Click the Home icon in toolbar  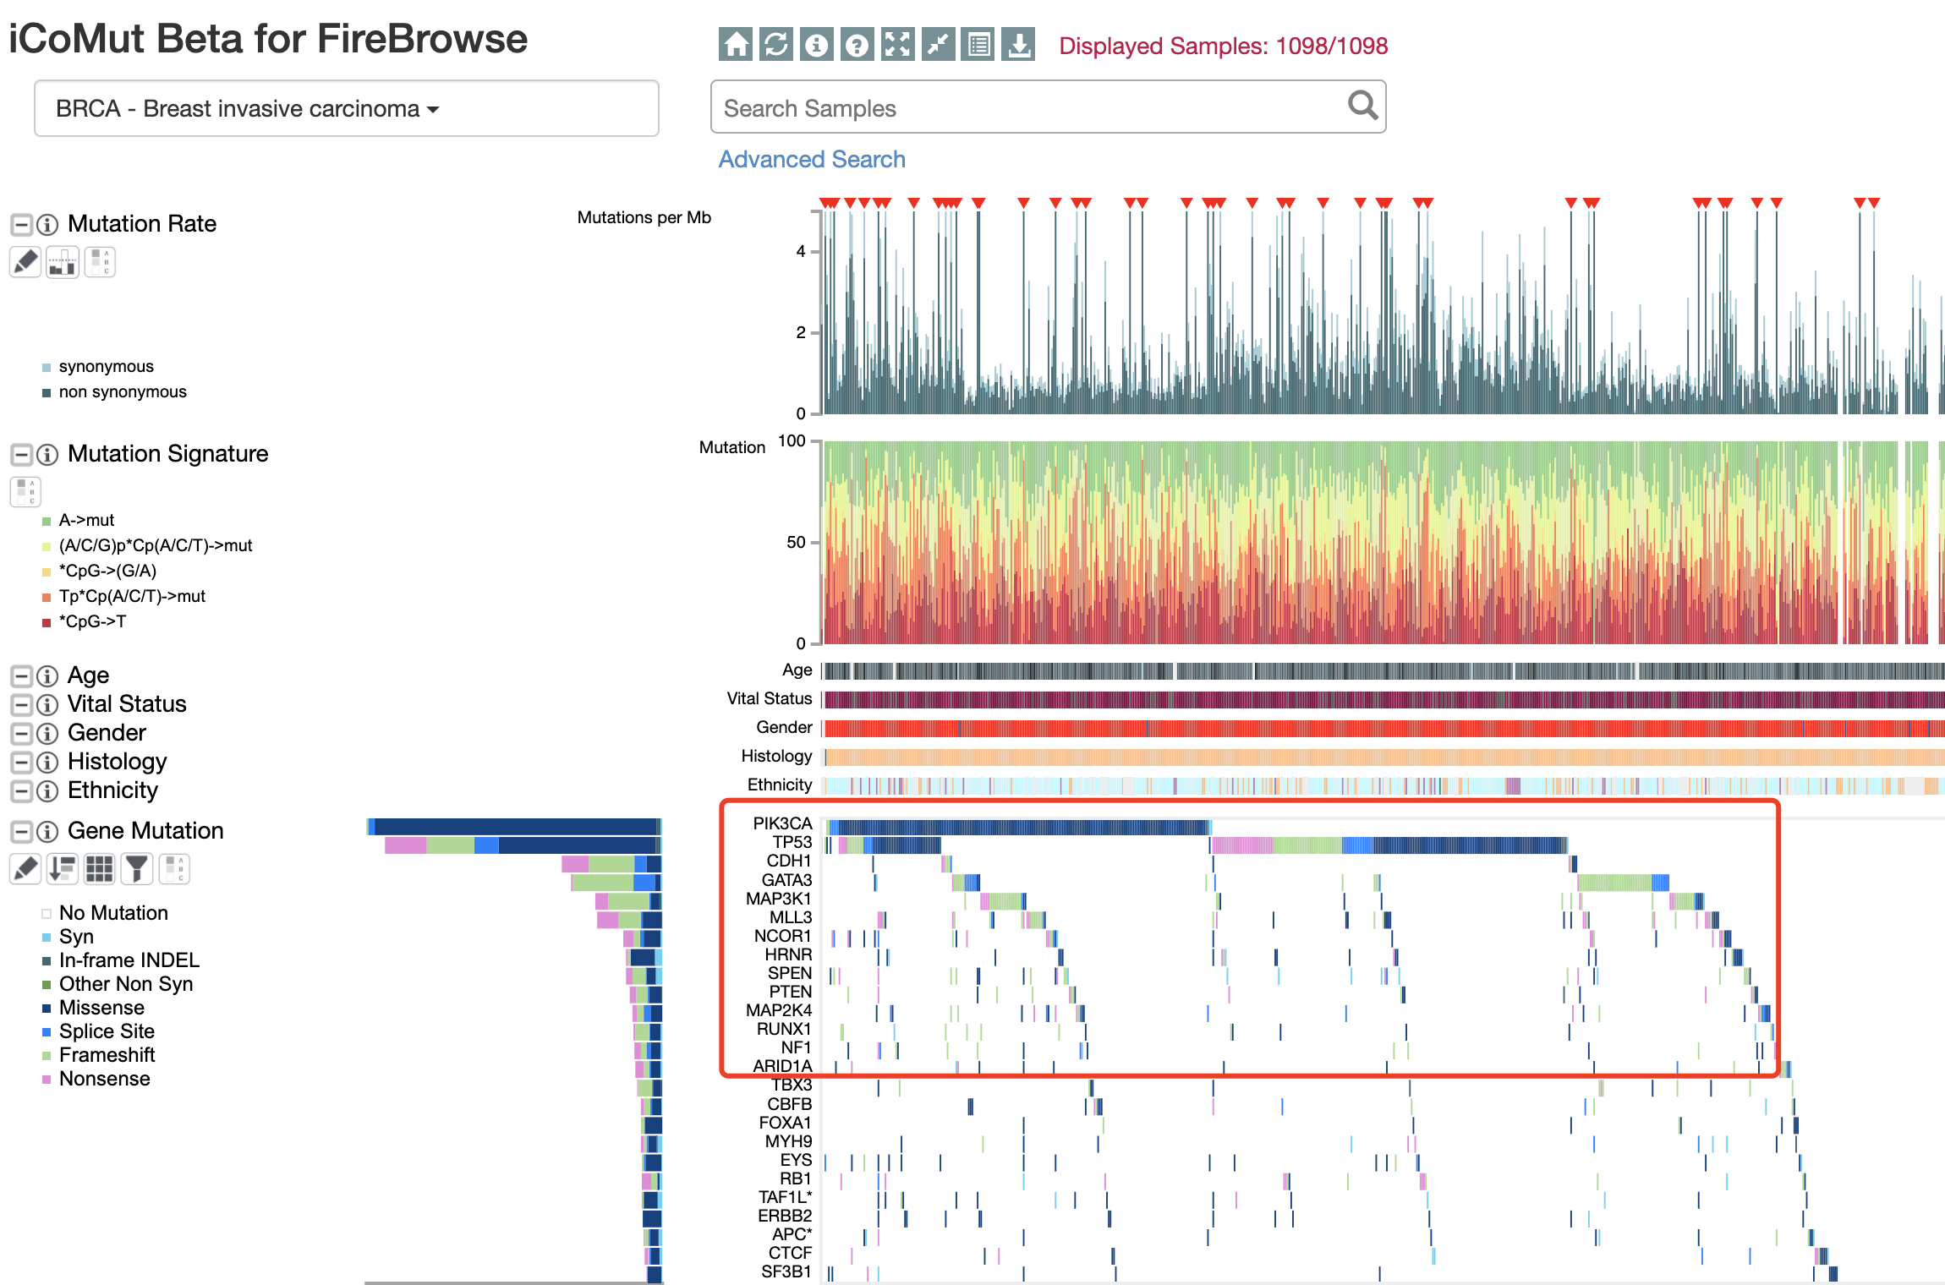(x=735, y=45)
